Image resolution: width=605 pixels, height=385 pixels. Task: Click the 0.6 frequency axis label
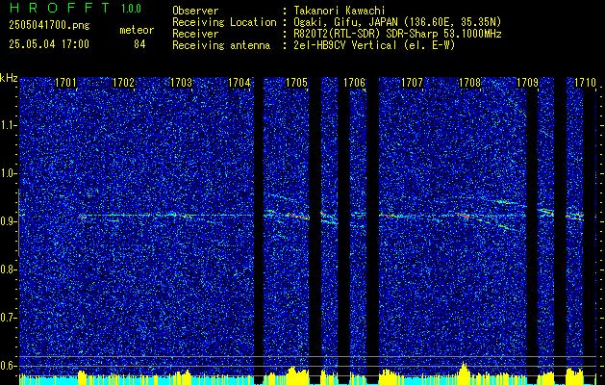[7, 366]
